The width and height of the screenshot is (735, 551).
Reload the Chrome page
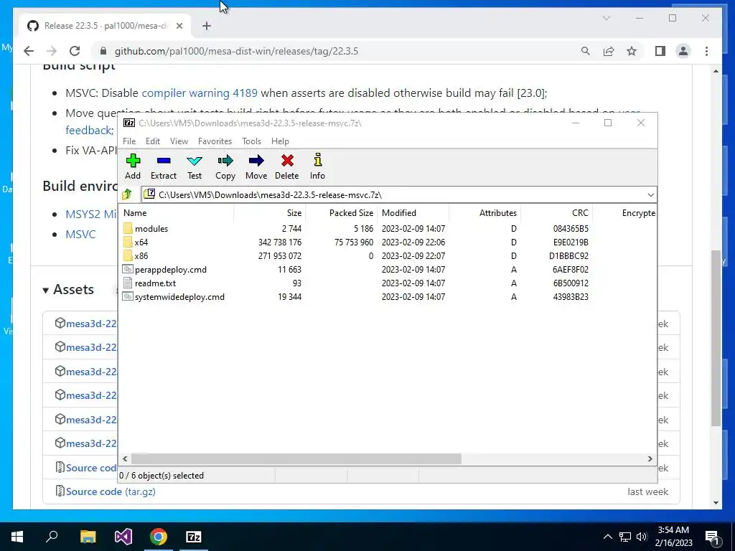tap(75, 51)
